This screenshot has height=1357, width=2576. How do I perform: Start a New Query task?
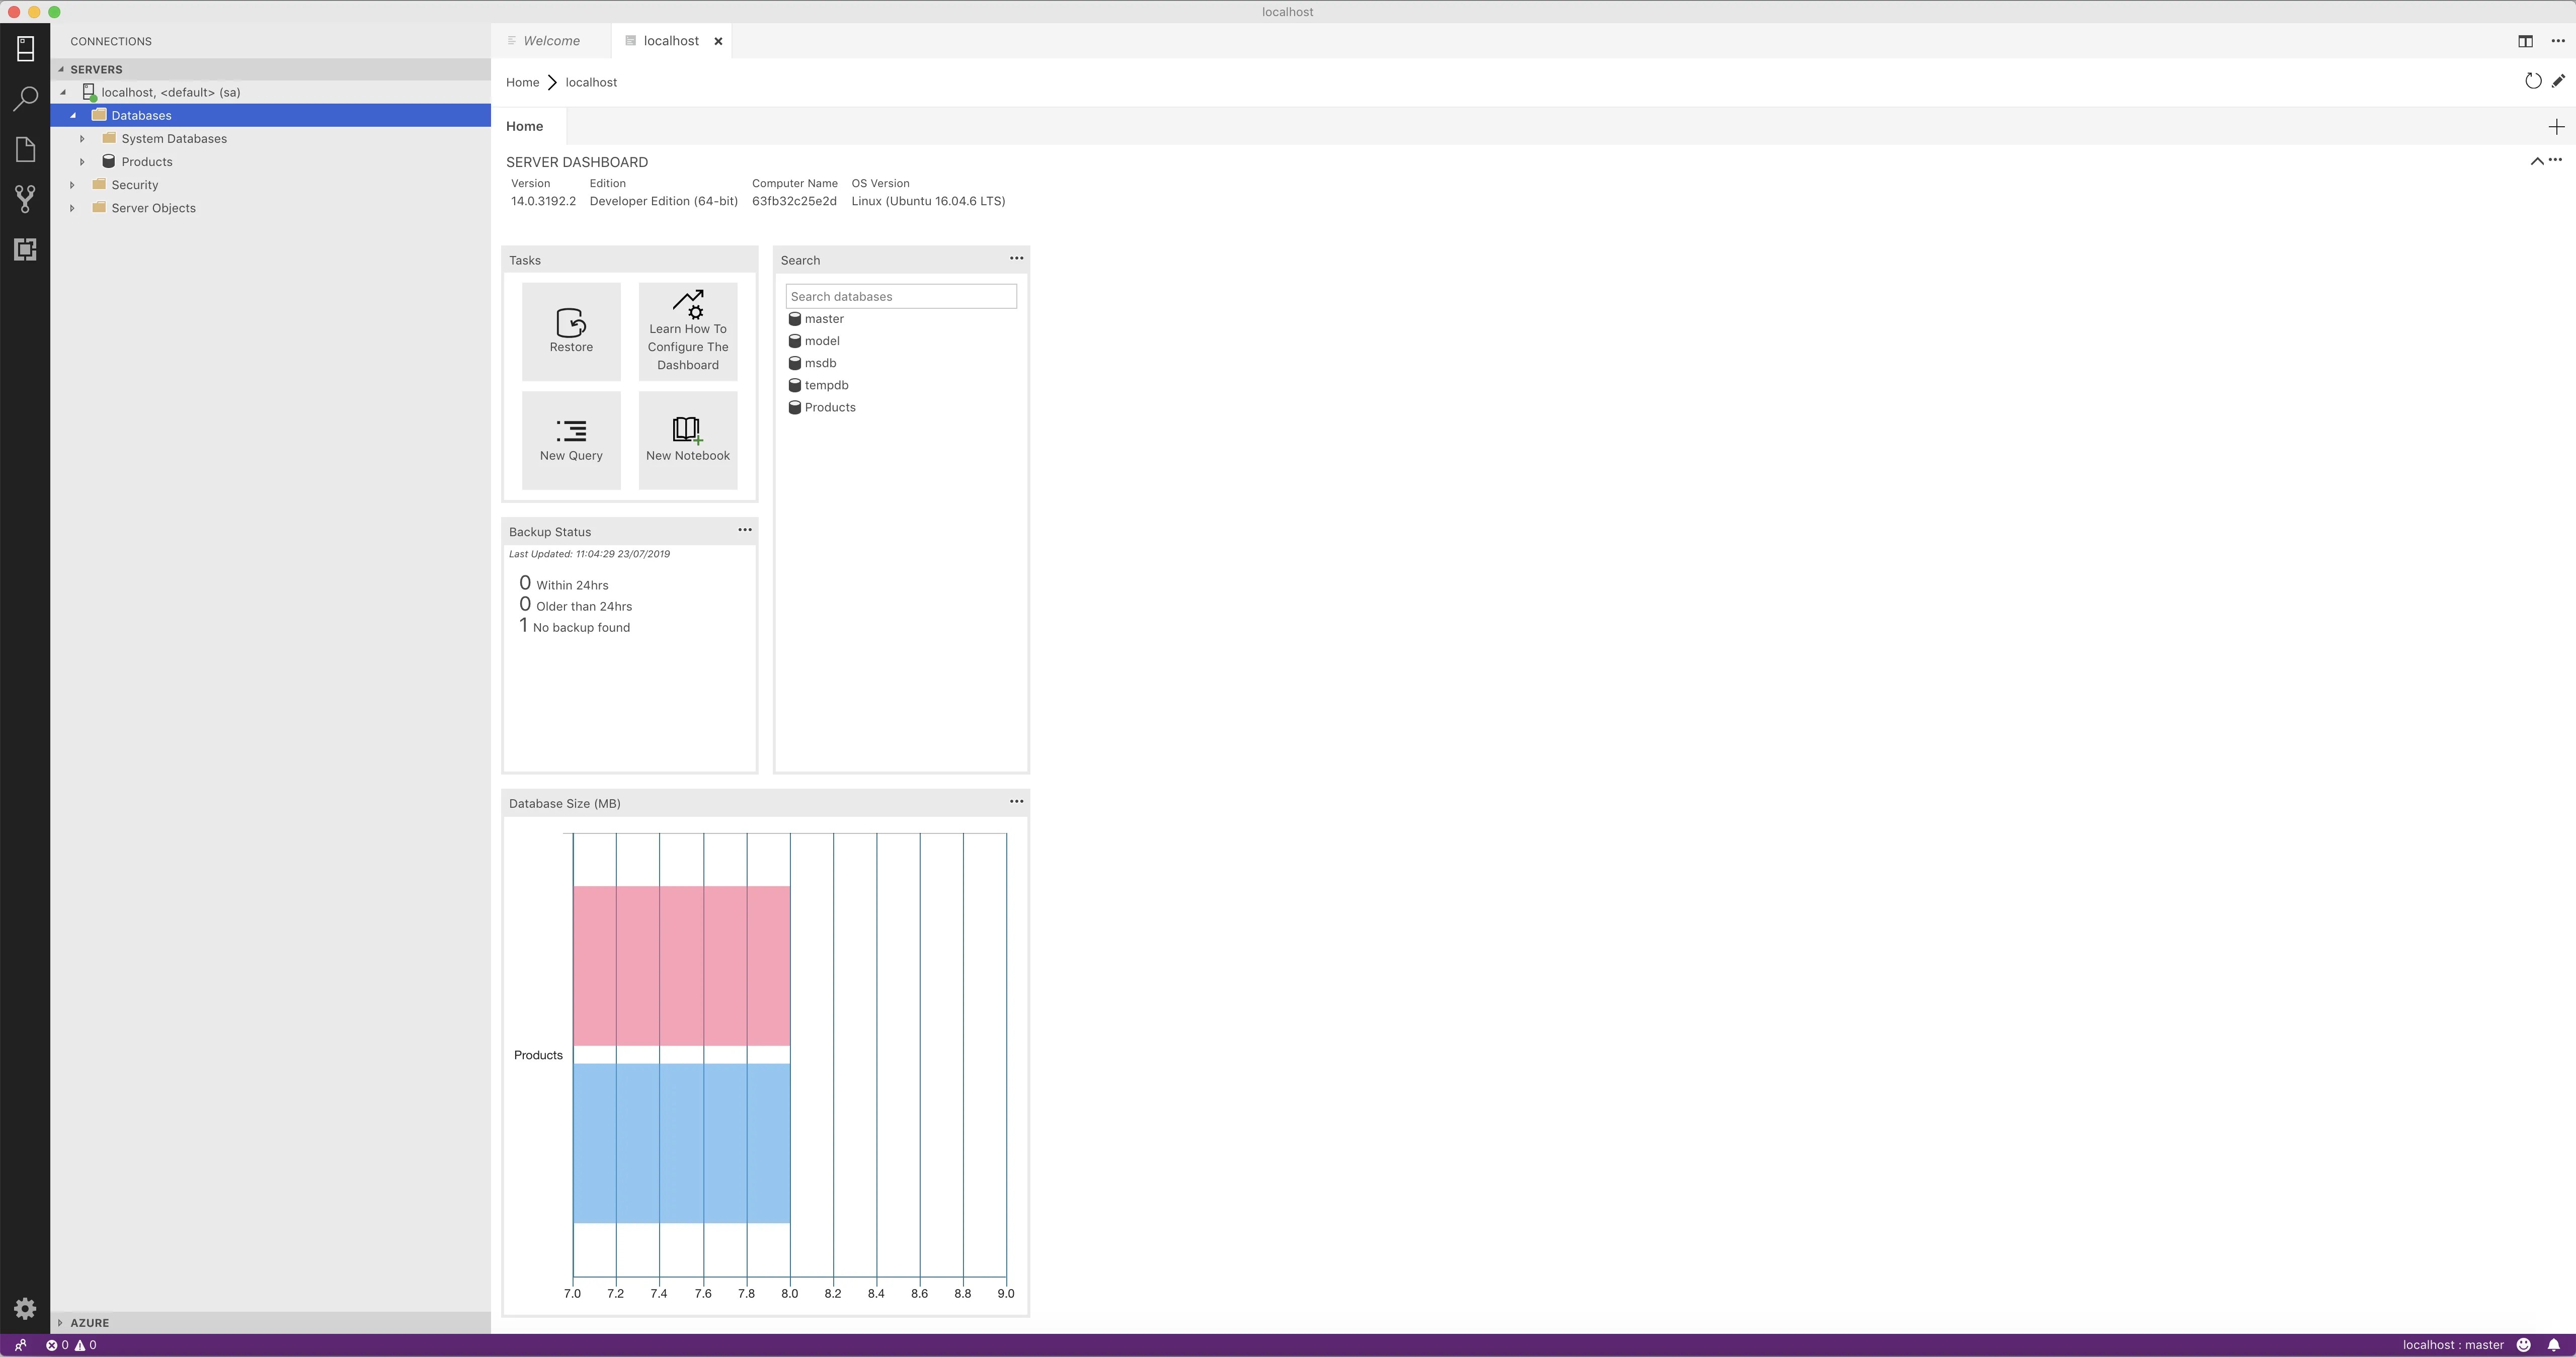[x=571, y=440]
